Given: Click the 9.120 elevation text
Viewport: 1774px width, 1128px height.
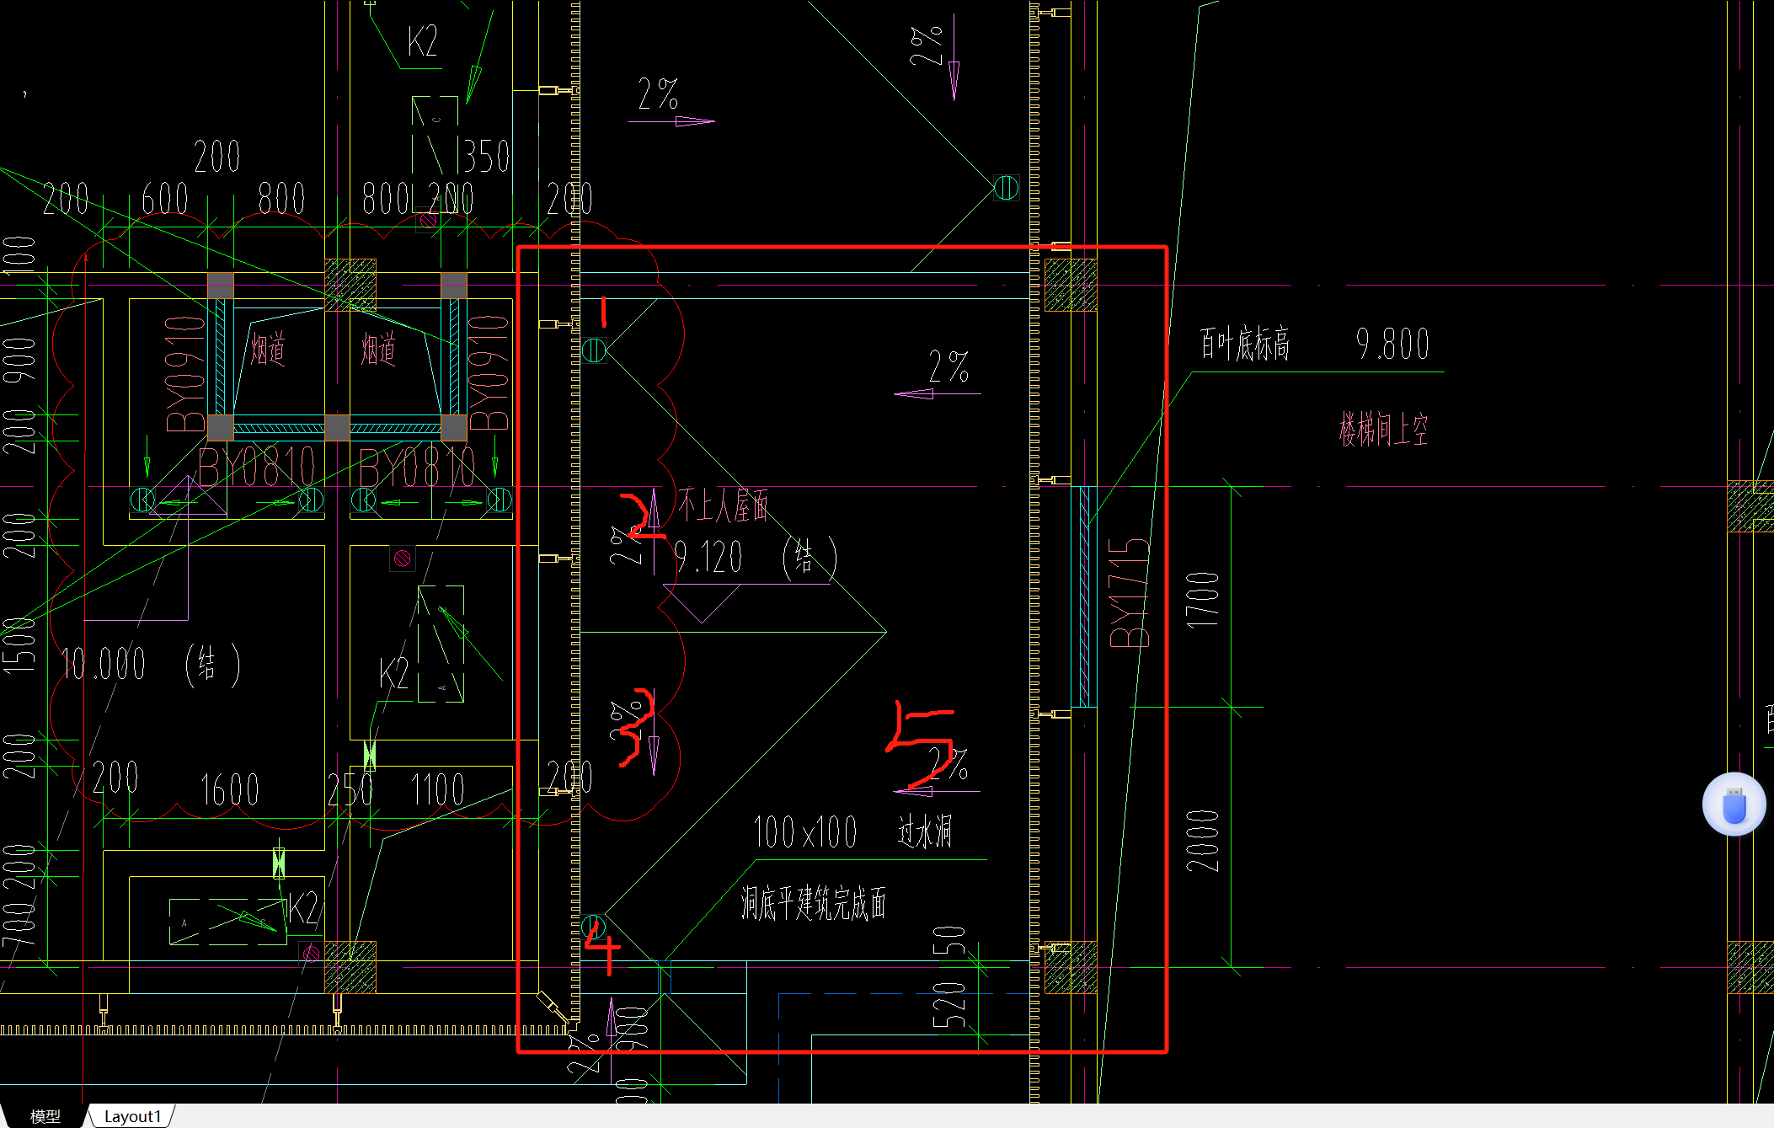Looking at the screenshot, I should (708, 557).
